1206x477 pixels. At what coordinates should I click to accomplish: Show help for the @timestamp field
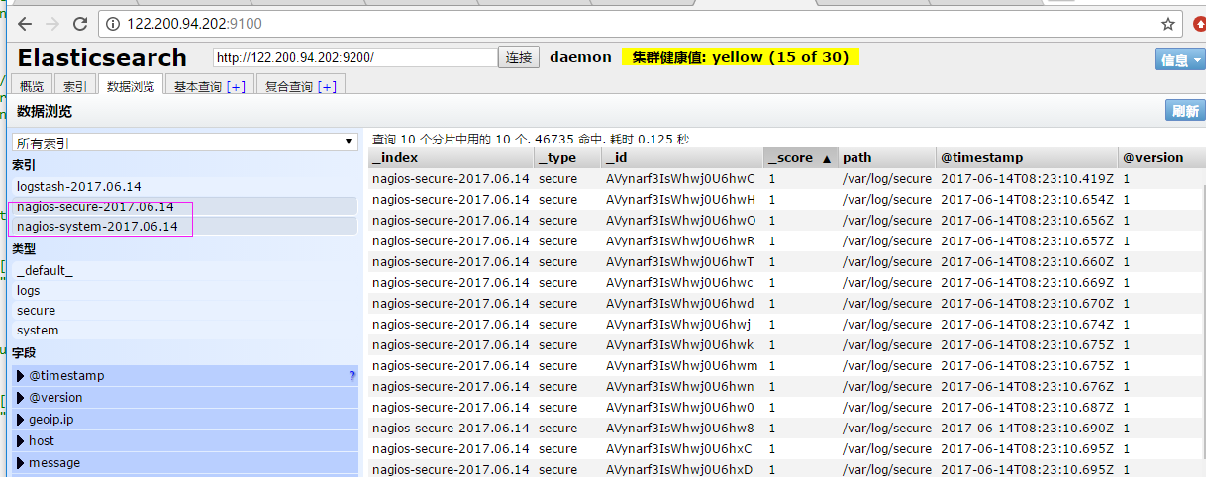click(352, 376)
